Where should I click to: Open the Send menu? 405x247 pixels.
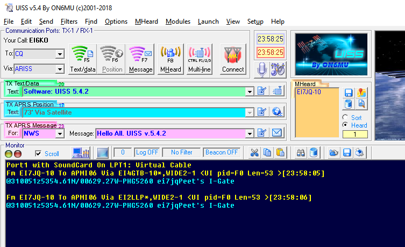(46, 22)
